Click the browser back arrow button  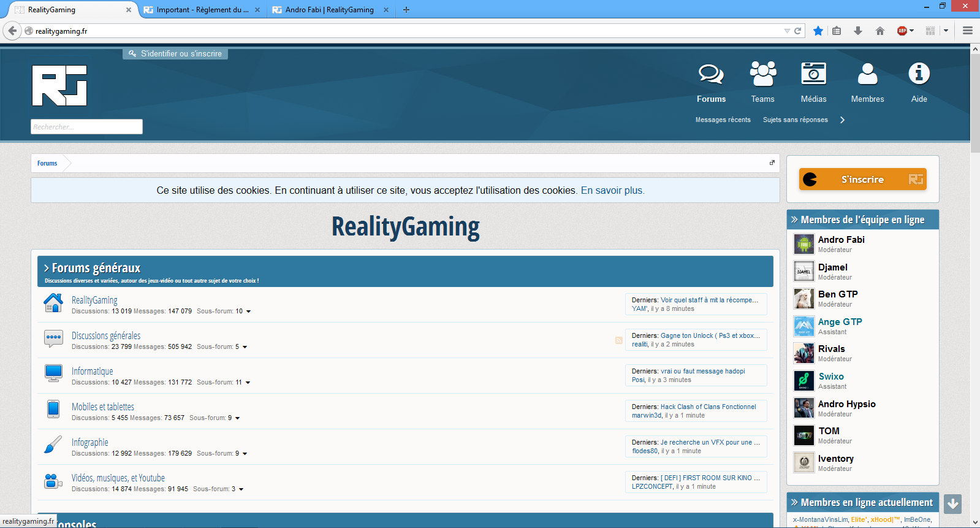point(12,31)
